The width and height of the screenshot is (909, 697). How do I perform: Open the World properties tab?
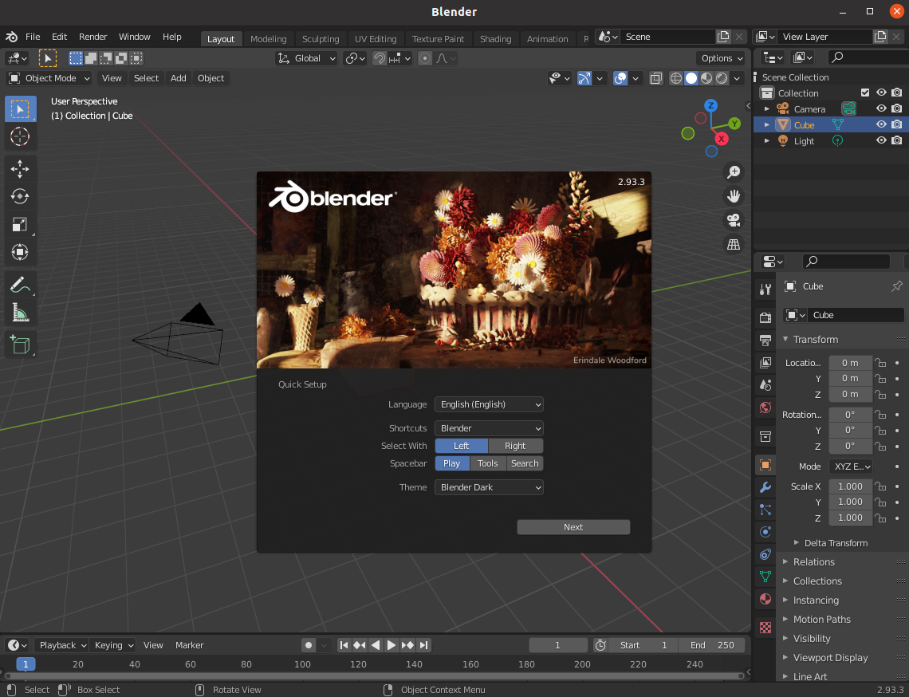[x=765, y=408]
